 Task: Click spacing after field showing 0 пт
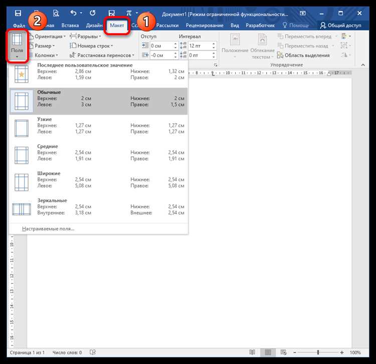[200, 55]
